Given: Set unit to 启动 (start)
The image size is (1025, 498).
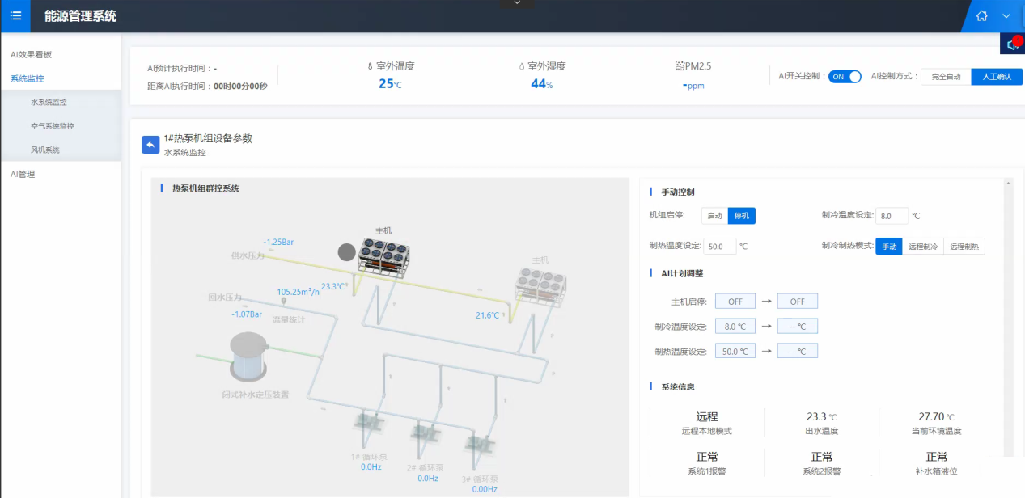Looking at the screenshot, I should coord(714,216).
